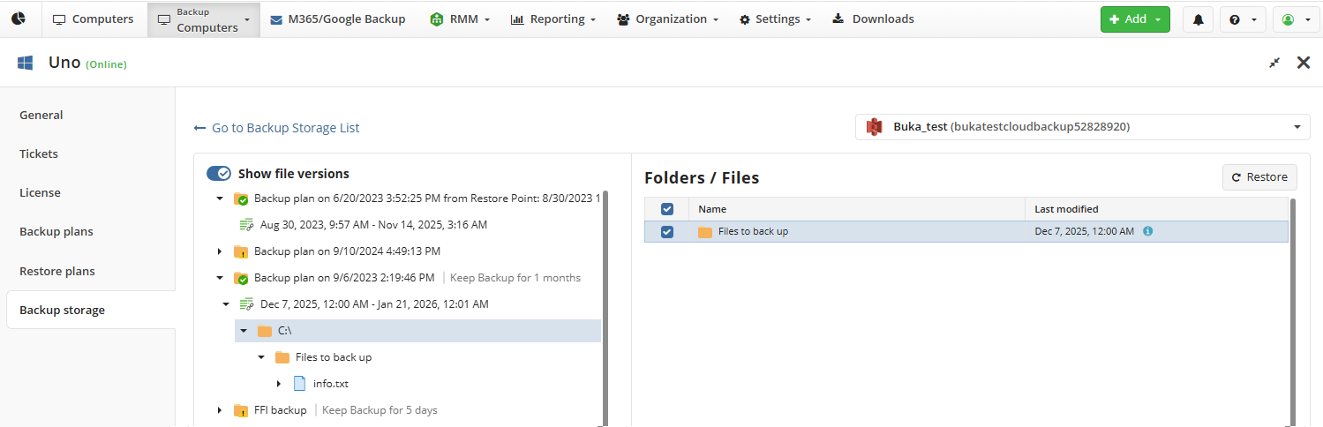The height and width of the screenshot is (427, 1323).
Task: Toggle the select-all header checkbox
Action: [x=667, y=209]
